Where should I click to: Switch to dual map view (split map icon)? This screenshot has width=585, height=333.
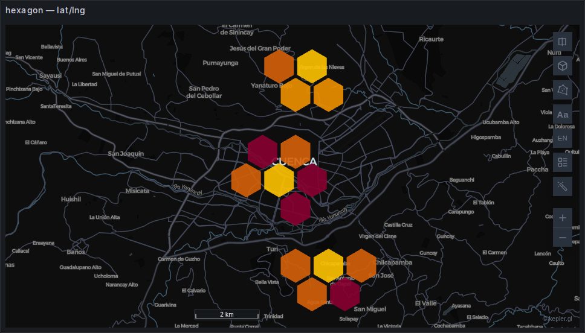(x=562, y=42)
